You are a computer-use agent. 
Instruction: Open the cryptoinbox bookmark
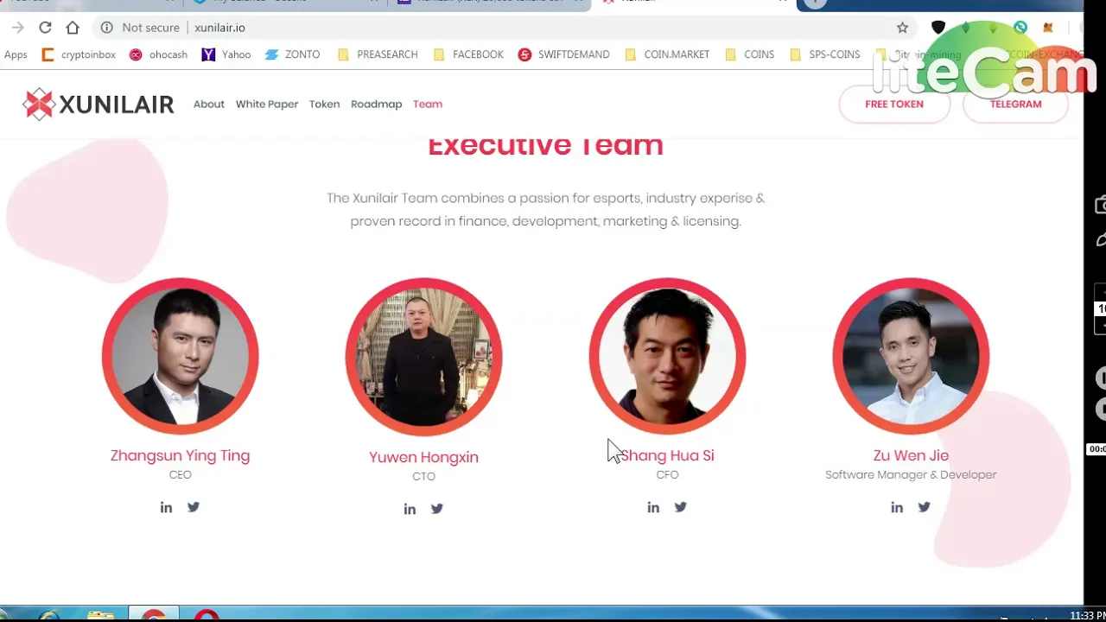(79, 54)
